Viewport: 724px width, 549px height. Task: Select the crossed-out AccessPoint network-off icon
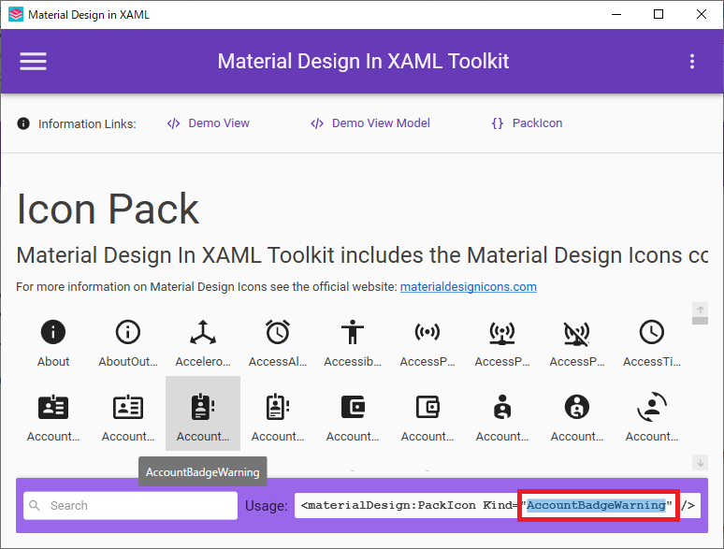pos(577,333)
